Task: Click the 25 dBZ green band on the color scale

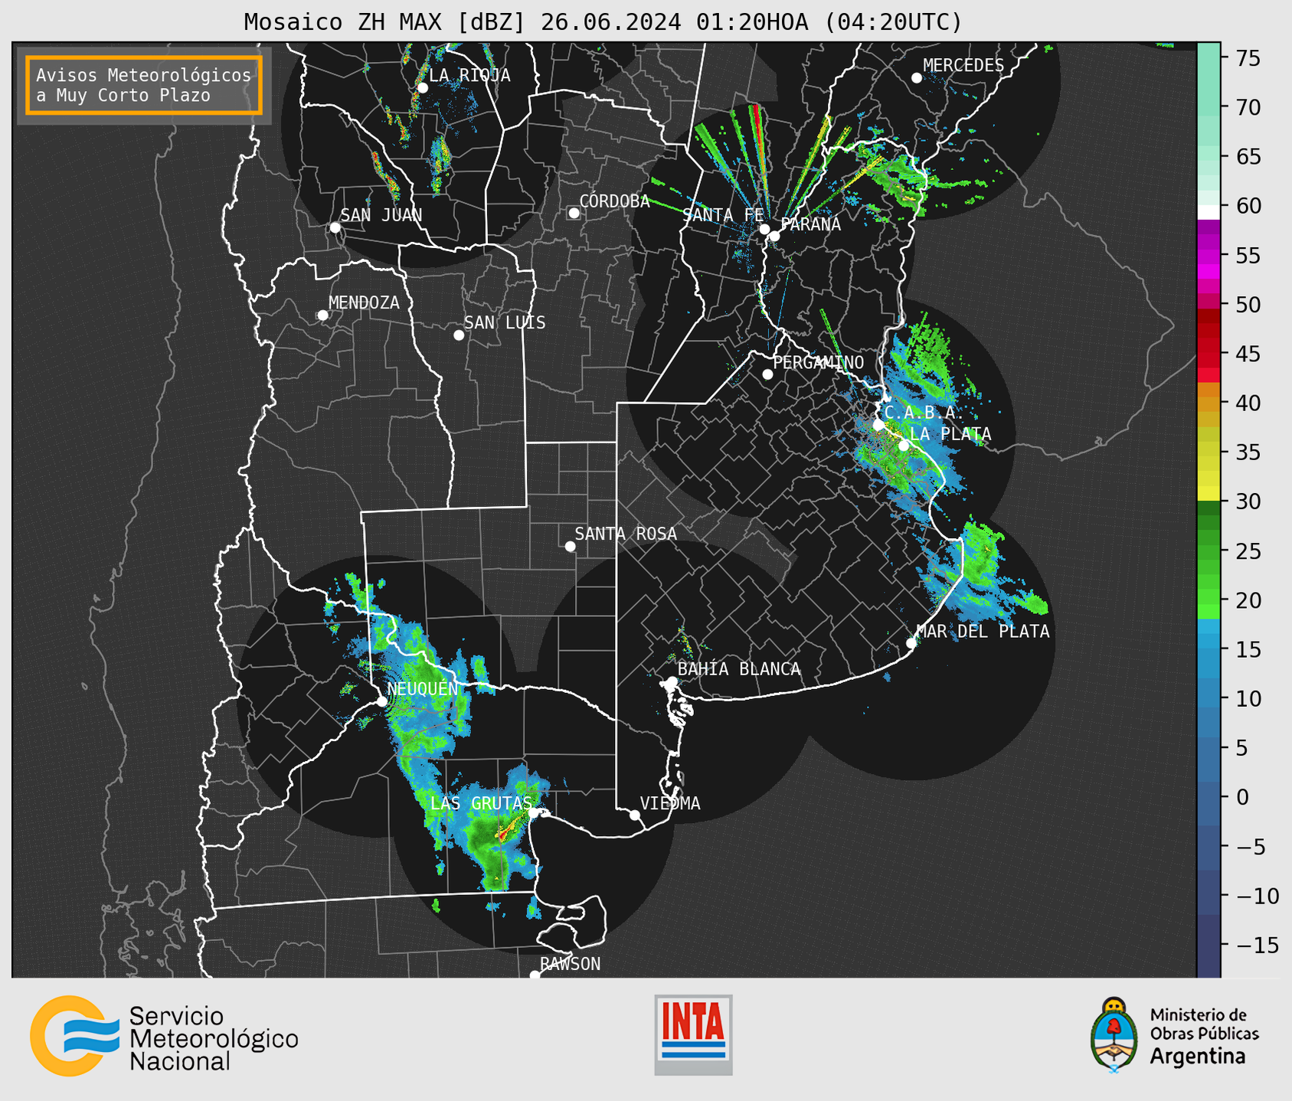Action: point(1209,551)
